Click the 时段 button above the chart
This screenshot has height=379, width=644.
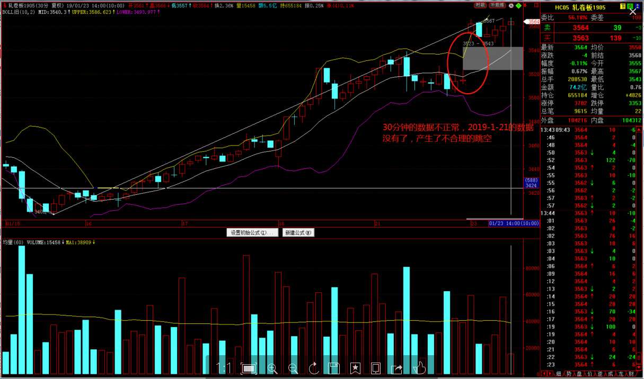[480, 5]
